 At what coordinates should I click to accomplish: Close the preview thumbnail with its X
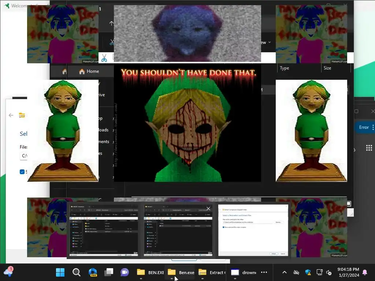pyautogui.click(x=208, y=209)
